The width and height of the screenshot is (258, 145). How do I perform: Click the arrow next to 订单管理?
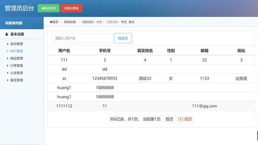(8, 66)
